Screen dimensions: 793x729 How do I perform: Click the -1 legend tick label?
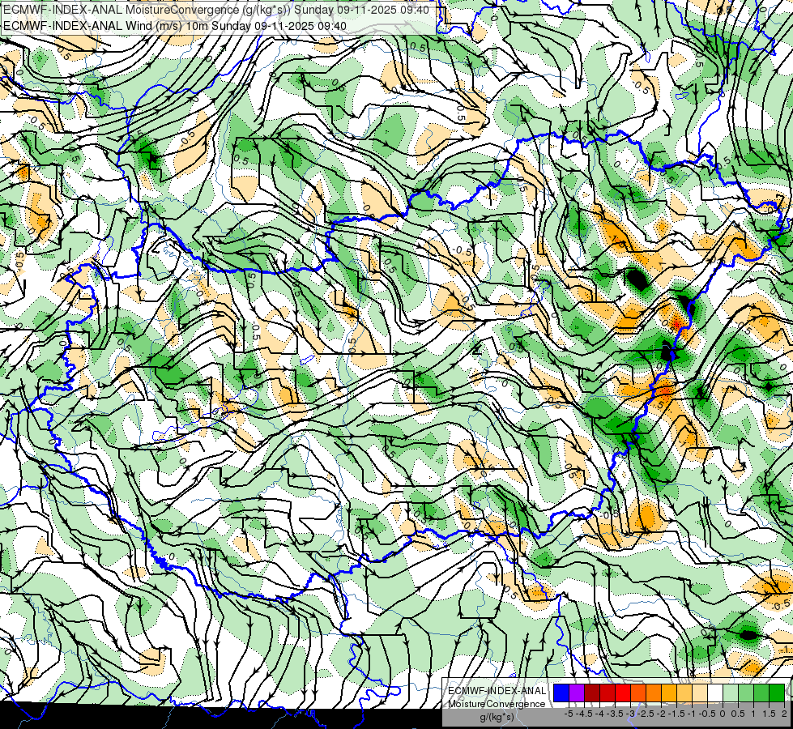click(692, 714)
